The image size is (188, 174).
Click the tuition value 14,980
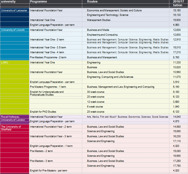point(177,127)
